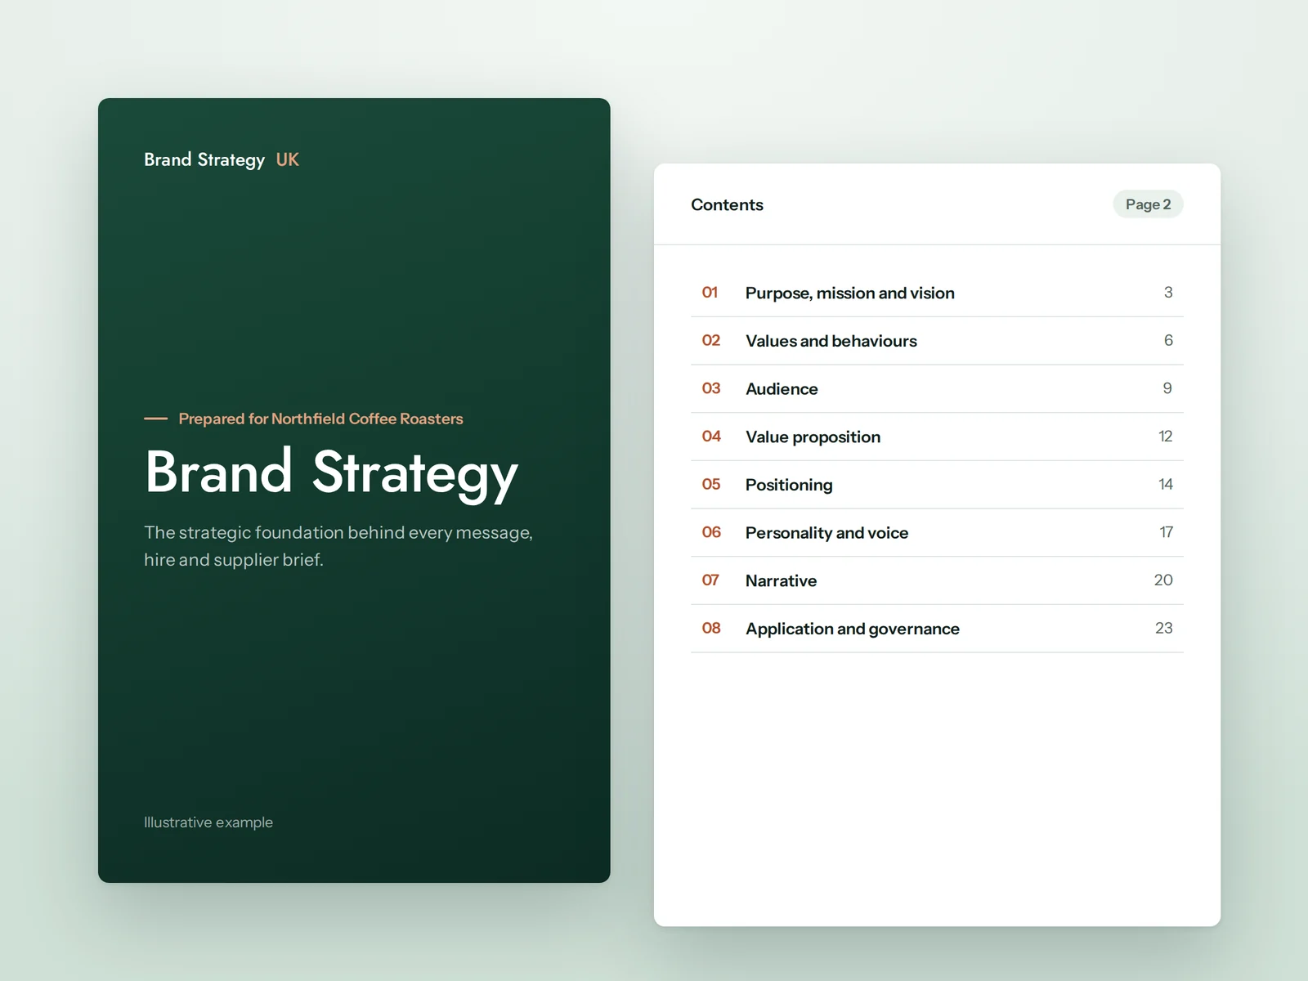This screenshot has width=1308, height=981.
Task: Select the 'Positioning' contents entry
Action: tap(937, 485)
